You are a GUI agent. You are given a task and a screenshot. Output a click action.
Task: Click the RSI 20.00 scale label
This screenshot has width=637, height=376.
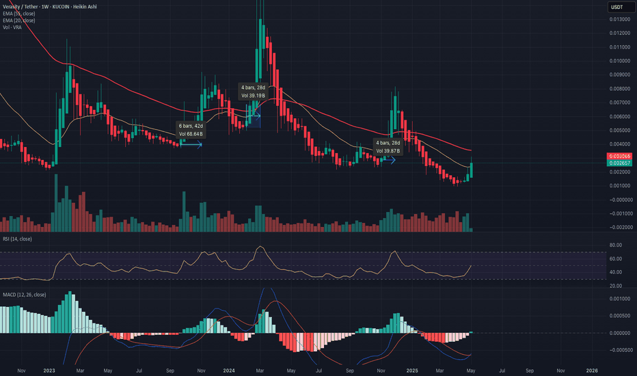click(616, 286)
